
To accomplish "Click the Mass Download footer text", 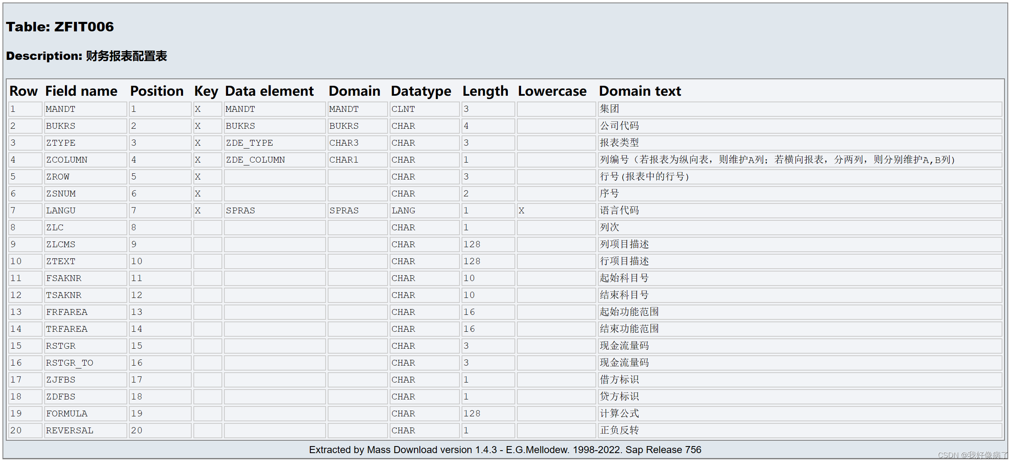I will tap(505, 450).
